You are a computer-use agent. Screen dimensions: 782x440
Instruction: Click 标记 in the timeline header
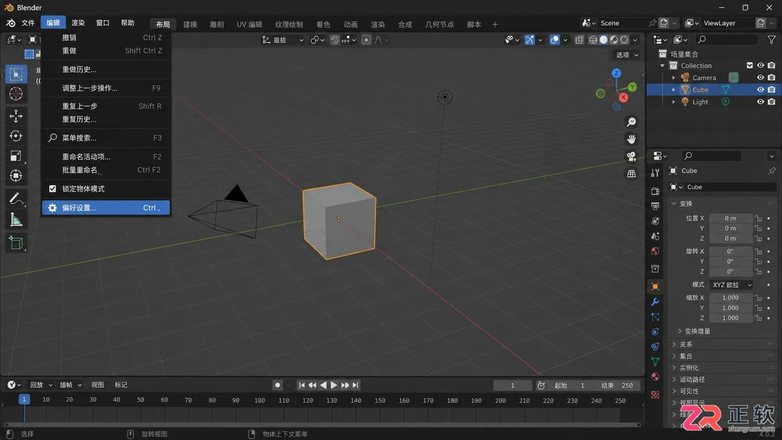coord(121,385)
